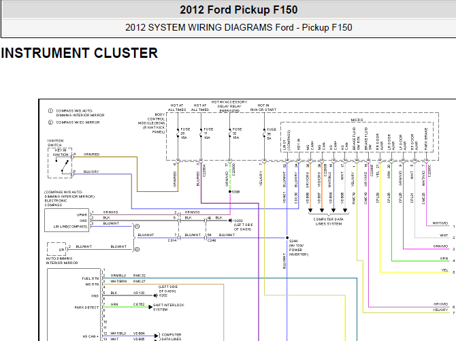Select the 'HOT IN RUN OR START' text
This screenshot has height=341, width=456.
tap(263, 108)
